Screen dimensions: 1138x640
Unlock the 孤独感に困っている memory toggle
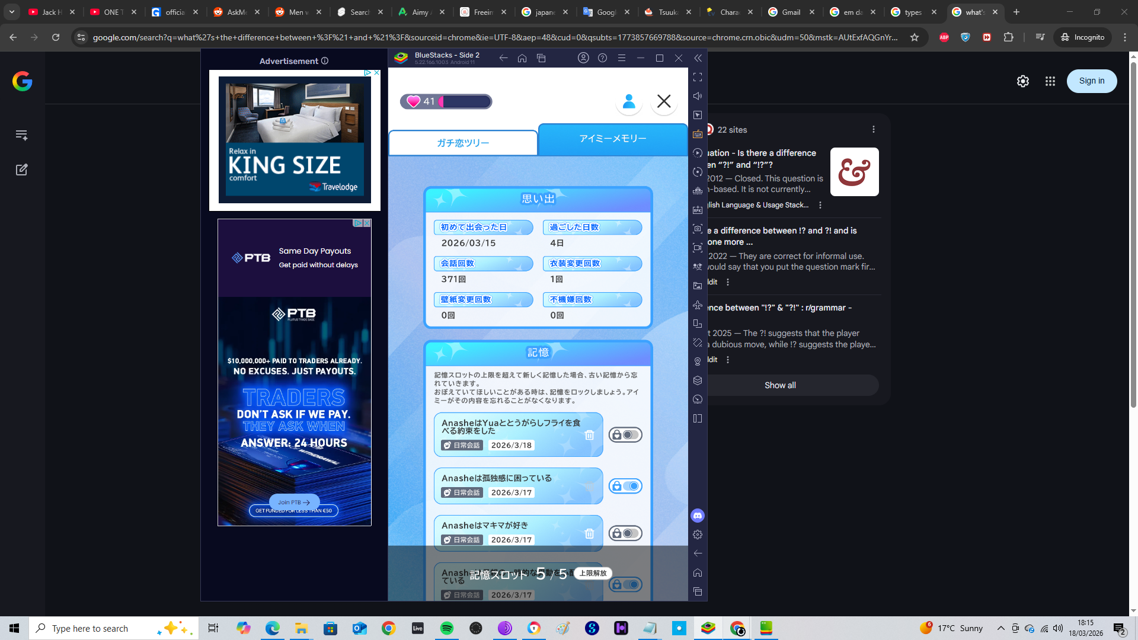coord(625,486)
